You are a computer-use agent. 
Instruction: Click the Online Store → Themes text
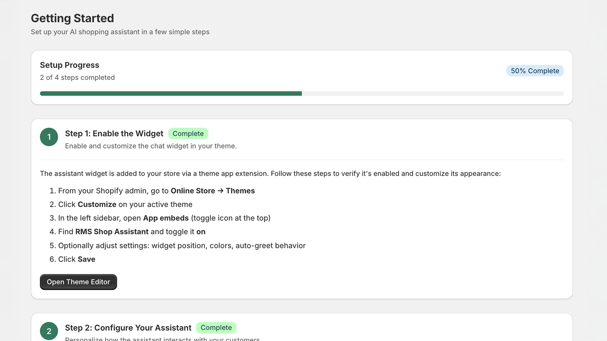(213, 191)
